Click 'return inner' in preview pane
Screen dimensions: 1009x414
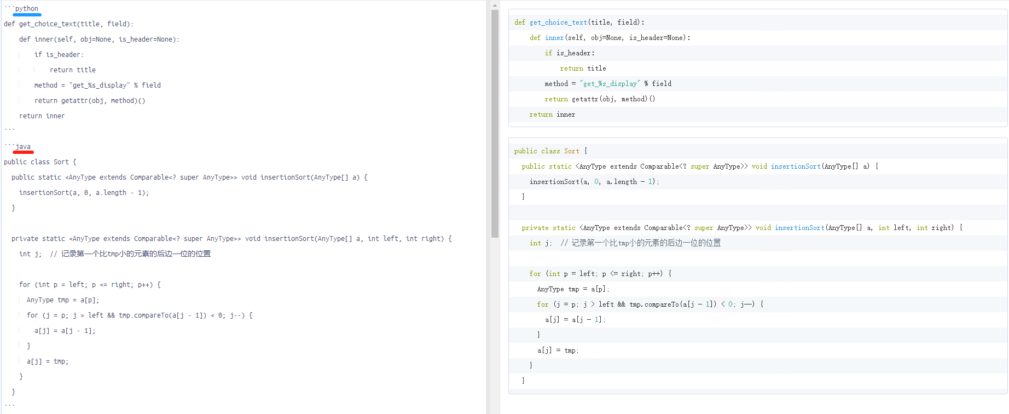point(552,114)
